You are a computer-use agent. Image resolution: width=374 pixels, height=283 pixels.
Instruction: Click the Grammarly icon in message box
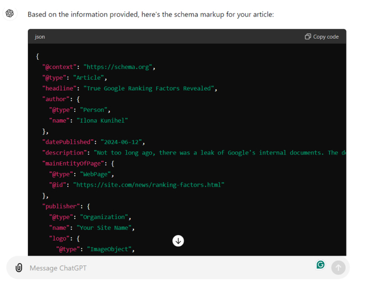321,264
